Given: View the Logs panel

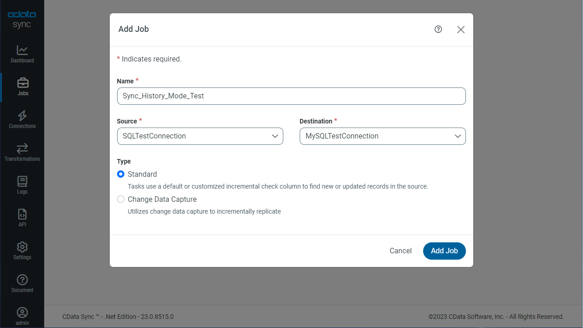Looking at the screenshot, I should [22, 185].
